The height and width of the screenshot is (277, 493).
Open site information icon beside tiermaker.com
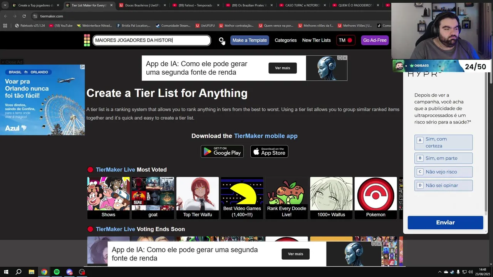click(x=35, y=16)
